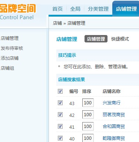The image size is (139, 142).
Task: Open 添加店铺 sidebar item
Action: click(x=10, y=58)
